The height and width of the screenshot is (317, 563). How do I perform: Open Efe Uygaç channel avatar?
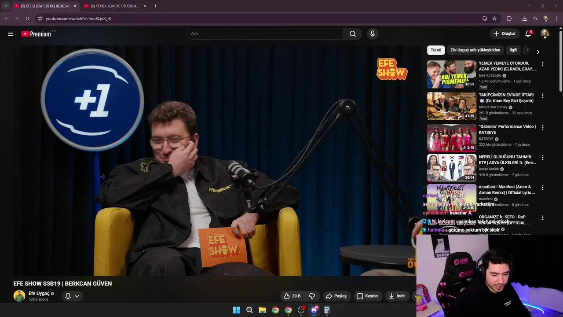[x=19, y=296]
